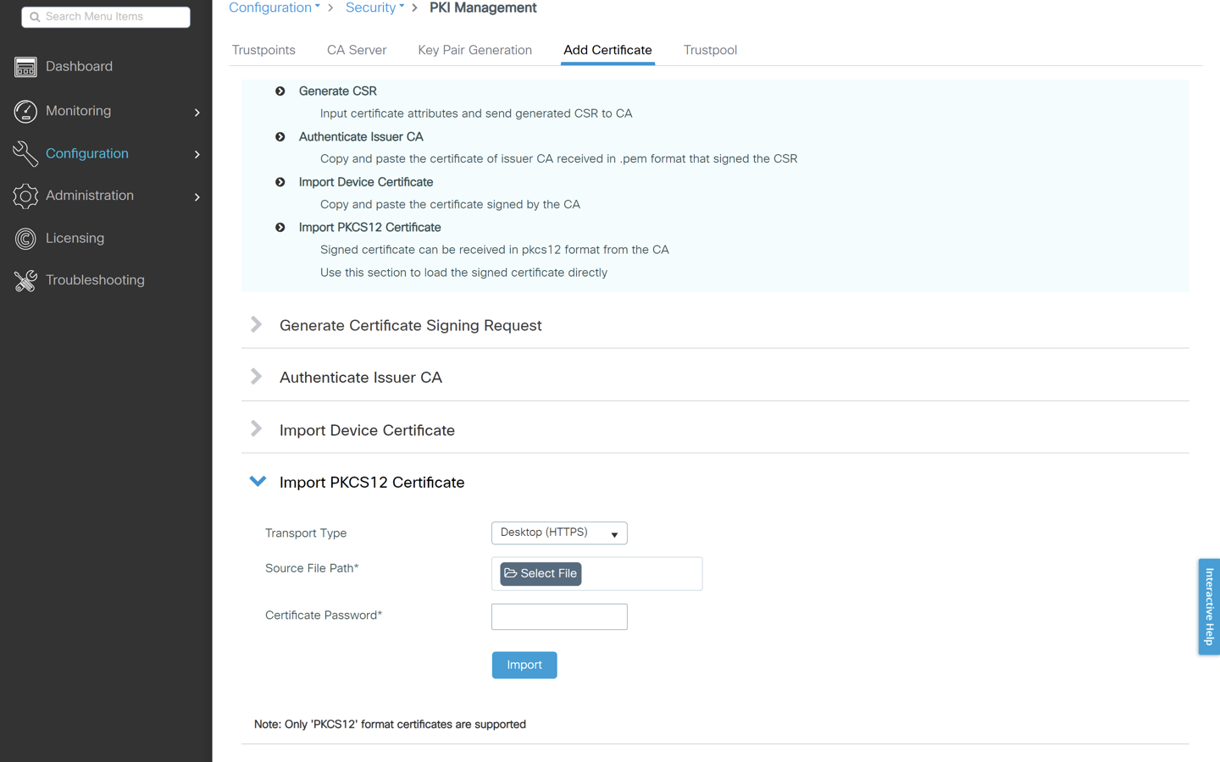Open the Security breadcrumb menu
1220x762 pixels.
click(374, 8)
